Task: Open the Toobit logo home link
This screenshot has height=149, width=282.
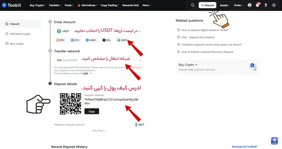Action: [11, 5]
